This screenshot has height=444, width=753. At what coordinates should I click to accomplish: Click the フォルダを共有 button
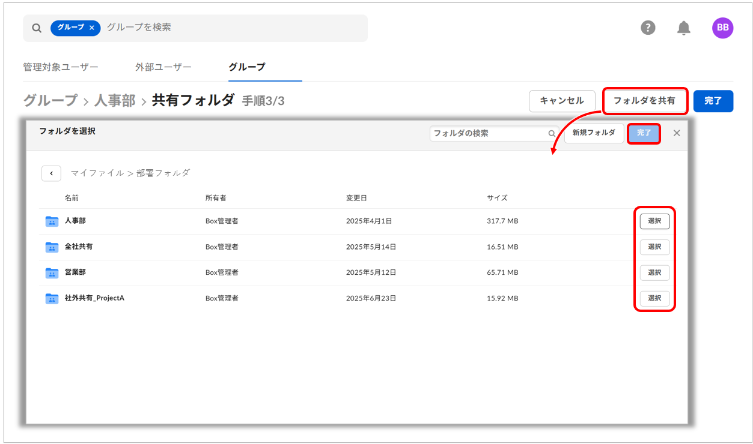(x=644, y=101)
